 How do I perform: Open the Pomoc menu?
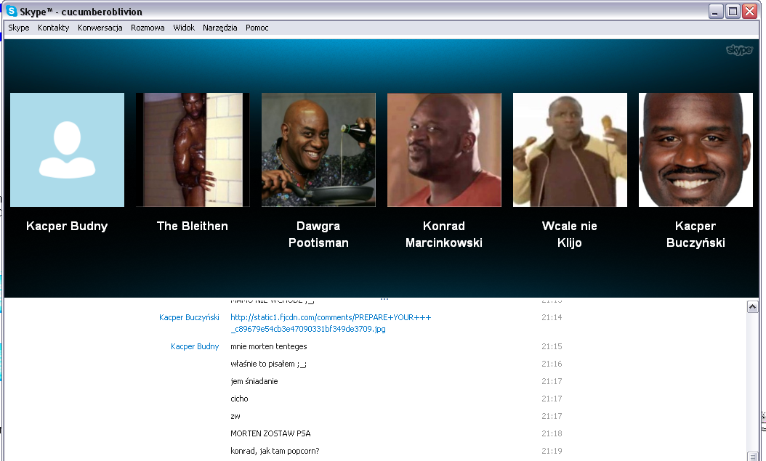257,28
